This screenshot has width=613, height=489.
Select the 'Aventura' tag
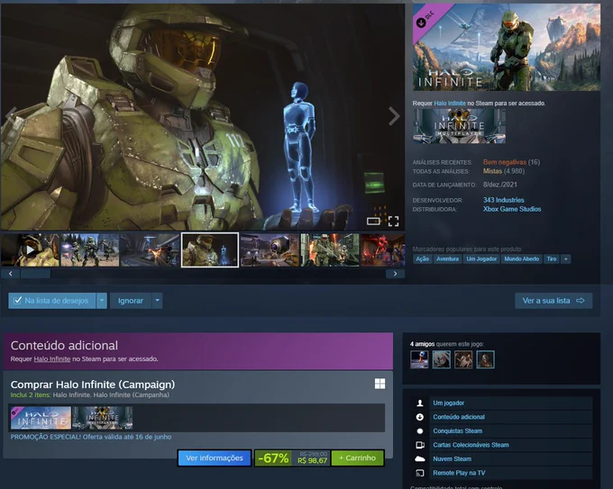[448, 259]
